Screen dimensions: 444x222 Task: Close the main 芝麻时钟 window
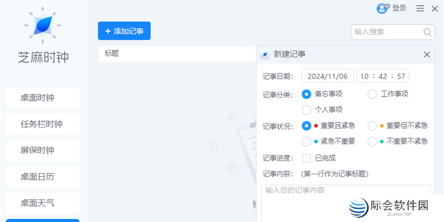435,9
